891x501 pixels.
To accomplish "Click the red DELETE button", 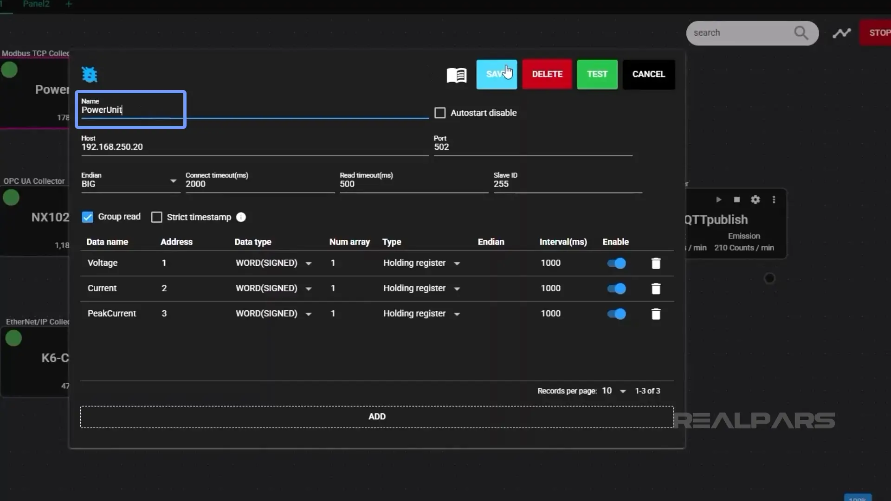I will pyautogui.click(x=547, y=74).
